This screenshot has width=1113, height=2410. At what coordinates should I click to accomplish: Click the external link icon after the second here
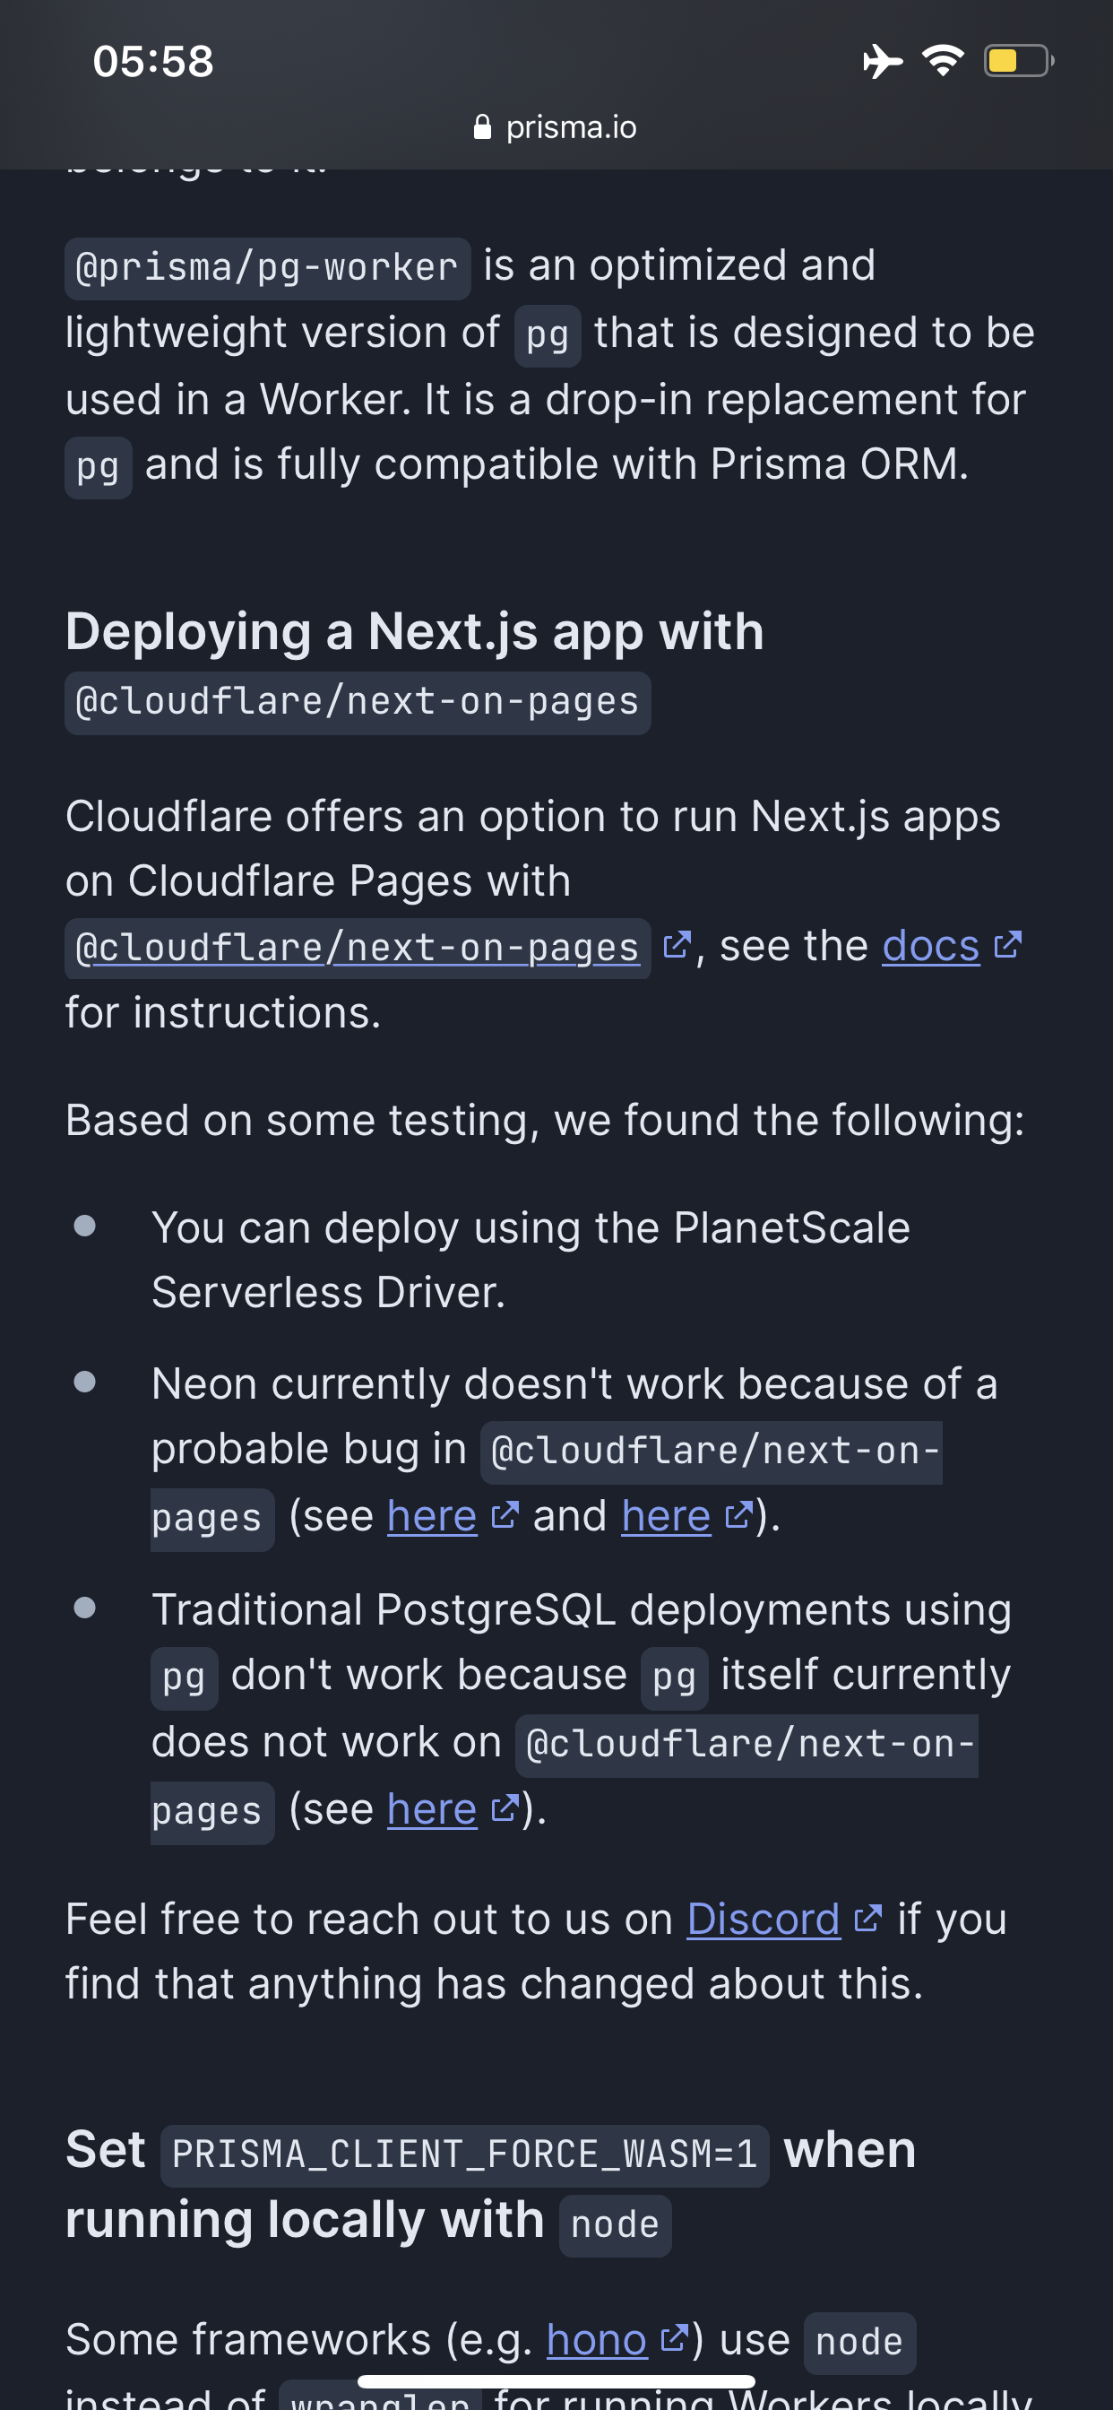(739, 1513)
